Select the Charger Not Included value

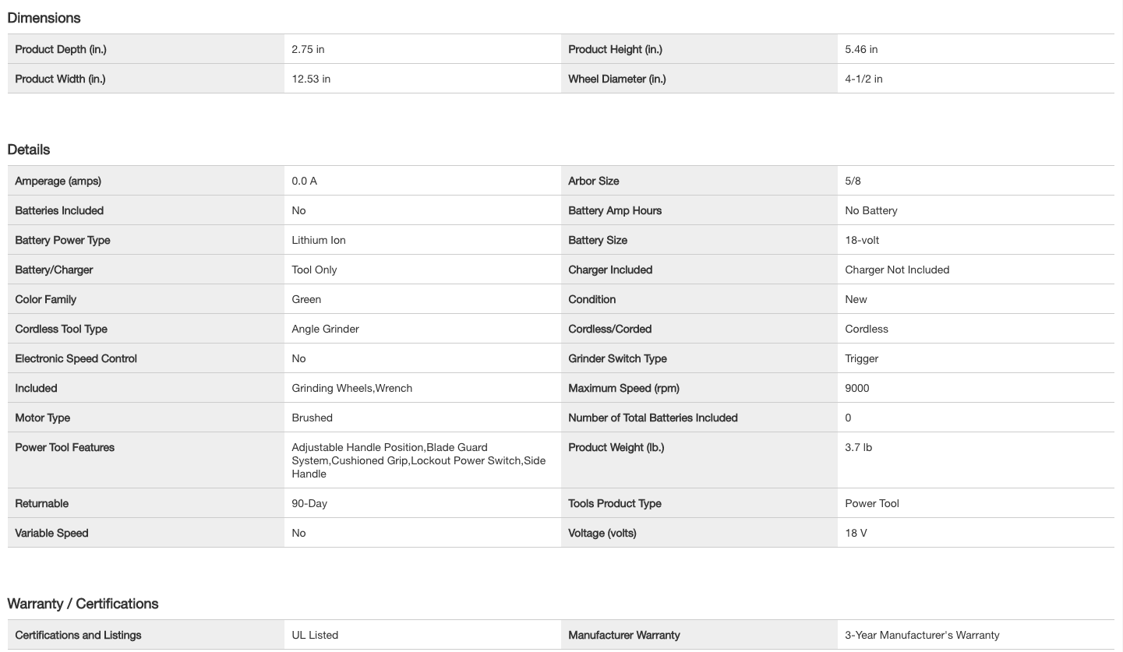897,270
